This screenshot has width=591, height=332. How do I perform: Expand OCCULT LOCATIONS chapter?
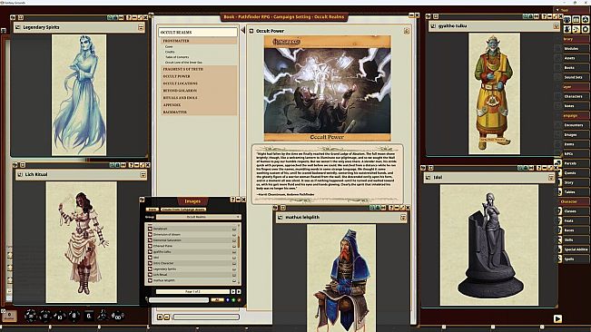point(199,83)
